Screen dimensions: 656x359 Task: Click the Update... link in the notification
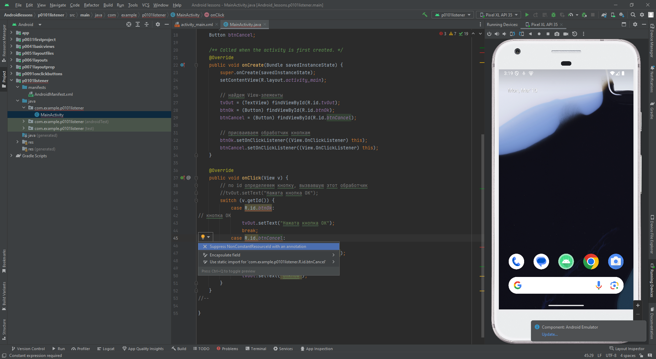click(x=549, y=334)
